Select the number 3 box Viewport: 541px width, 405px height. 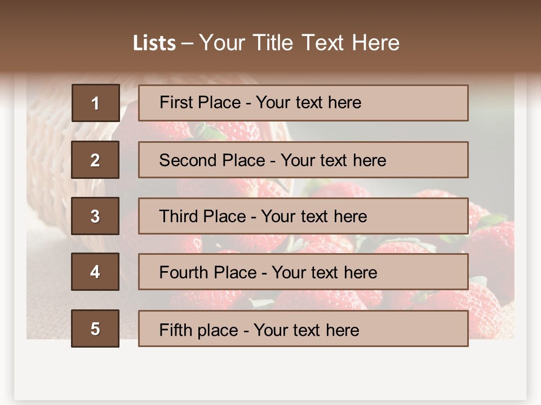click(95, 216)
